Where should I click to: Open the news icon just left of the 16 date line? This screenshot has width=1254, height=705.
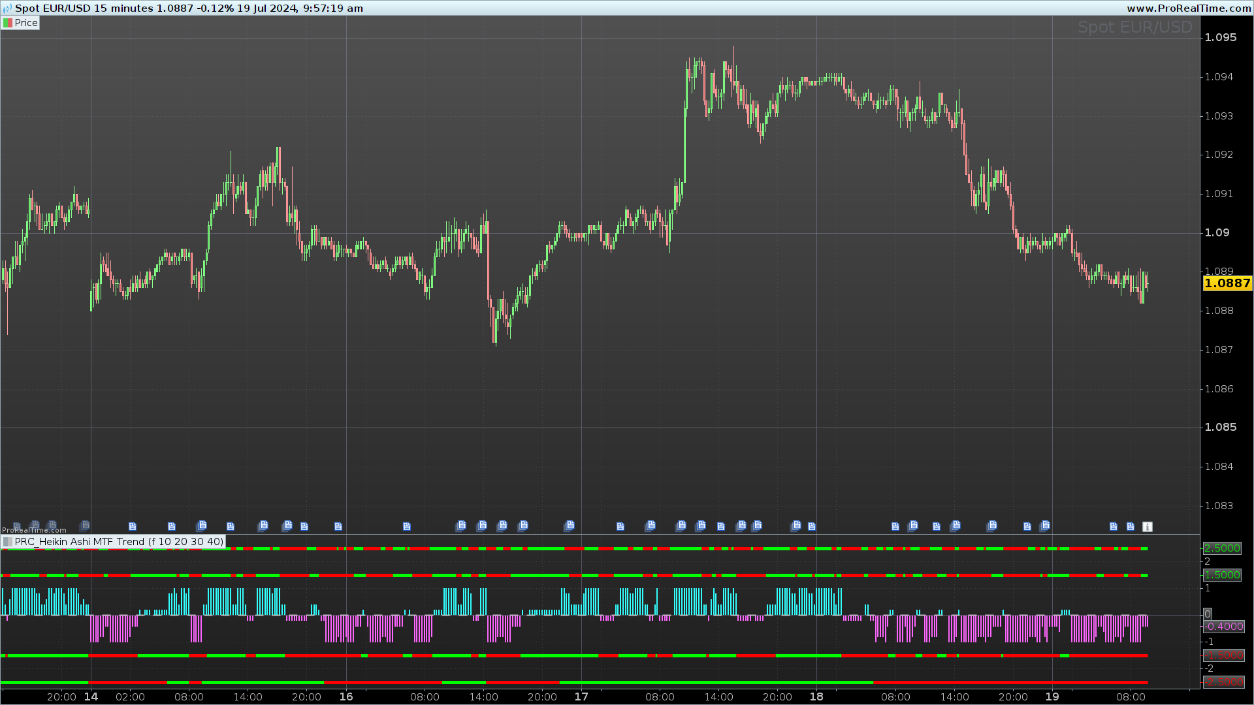click(338, 527)
